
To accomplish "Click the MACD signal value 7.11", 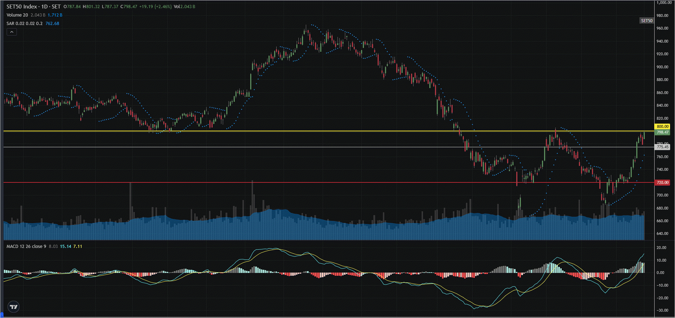I will pos(78,247).
